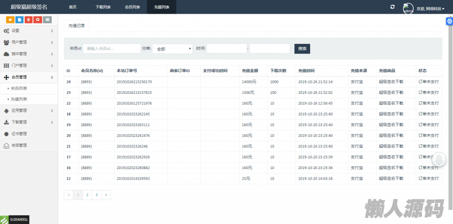Expand the 应用管理 sidebar menu

coord(29,111)
